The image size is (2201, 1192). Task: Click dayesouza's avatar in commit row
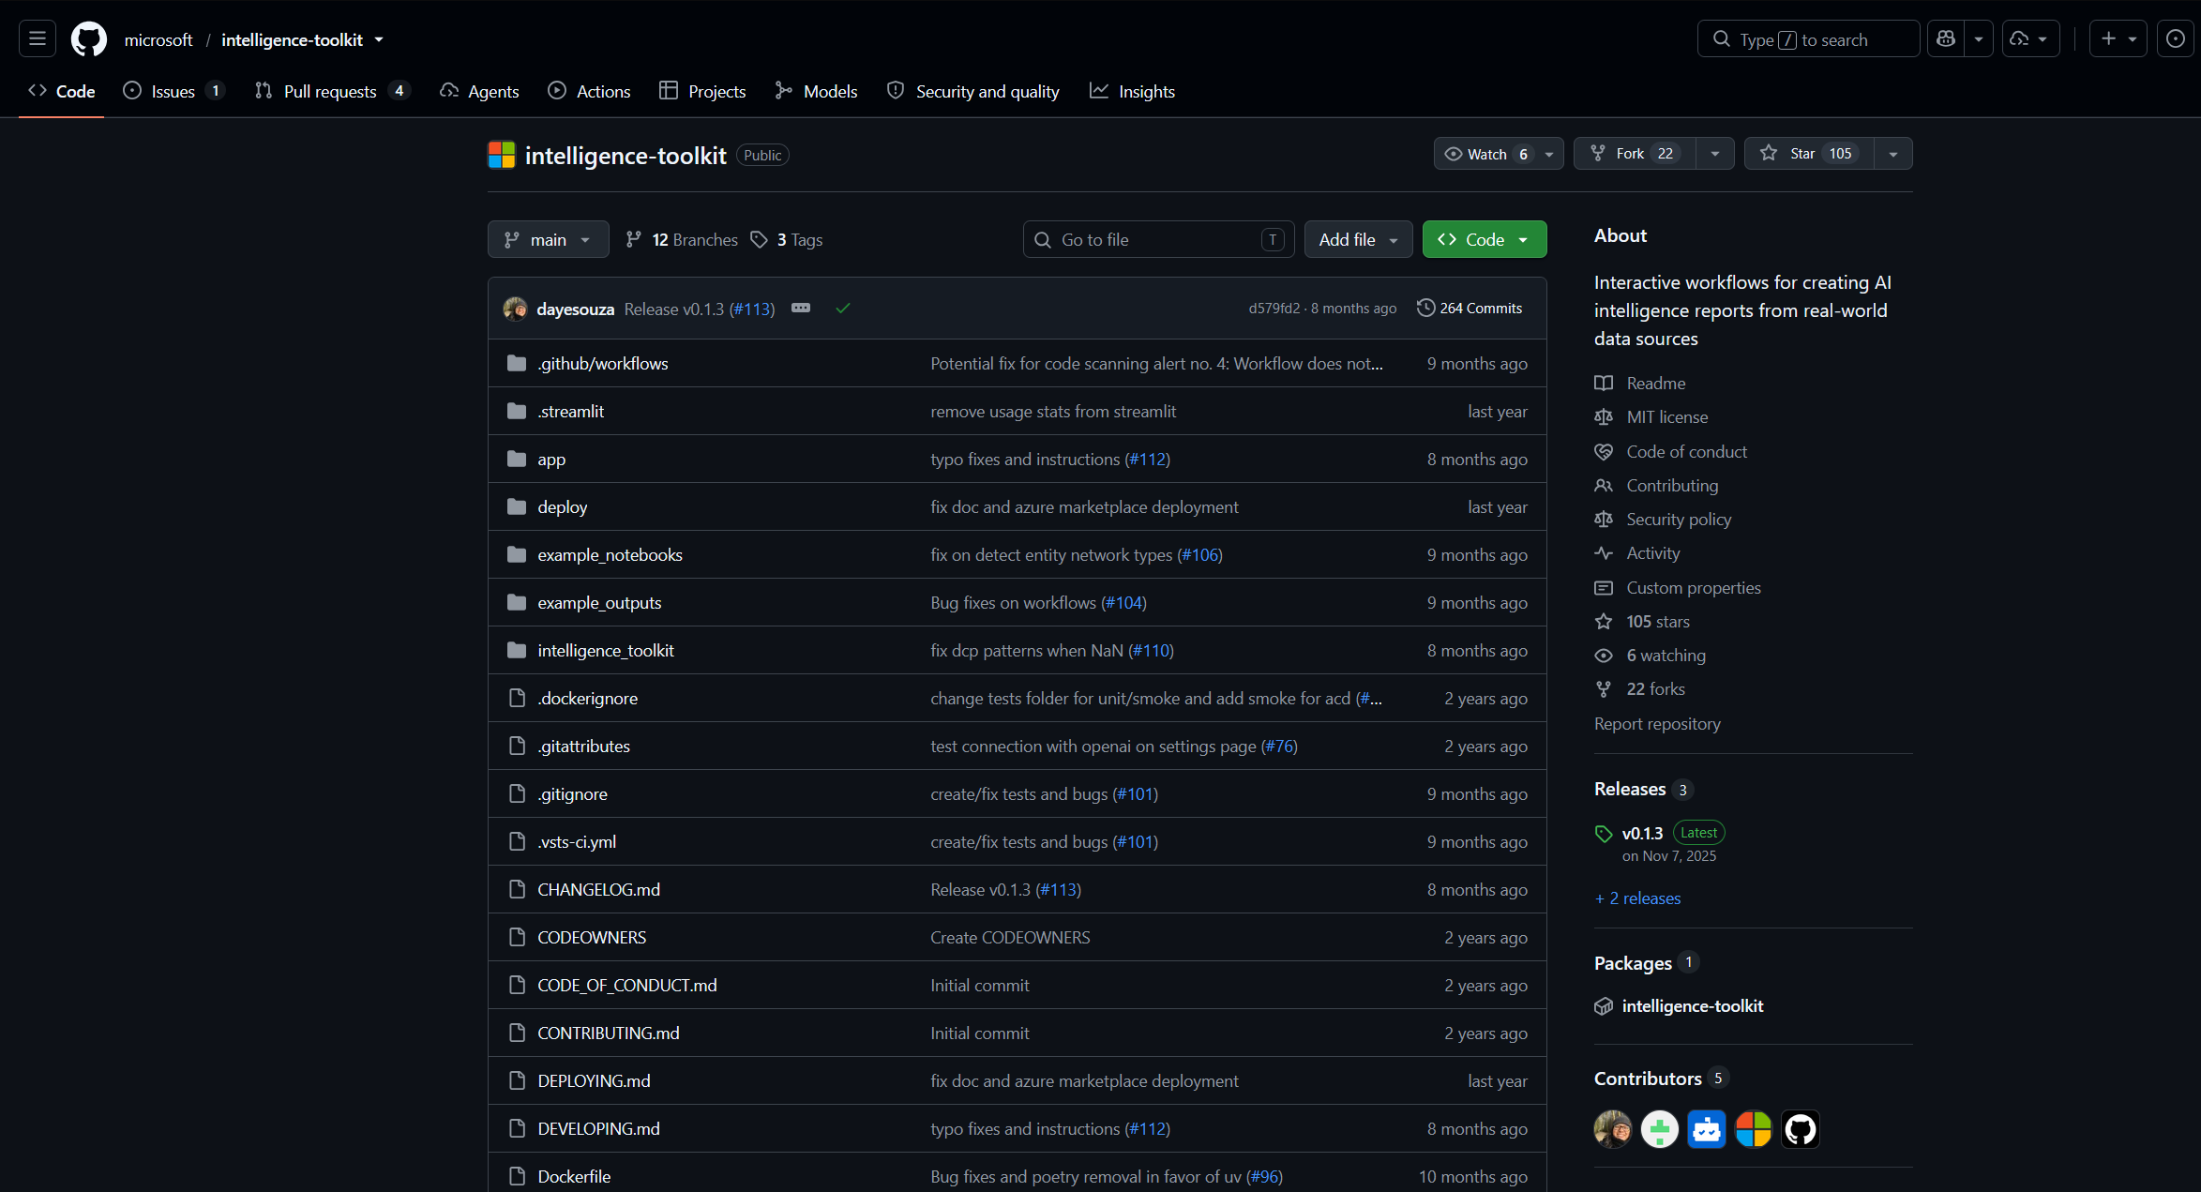[515, 309]
